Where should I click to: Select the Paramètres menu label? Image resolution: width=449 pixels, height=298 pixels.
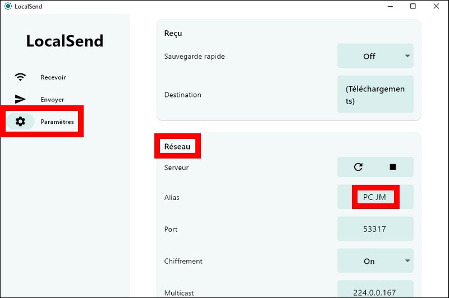(57, 122)
